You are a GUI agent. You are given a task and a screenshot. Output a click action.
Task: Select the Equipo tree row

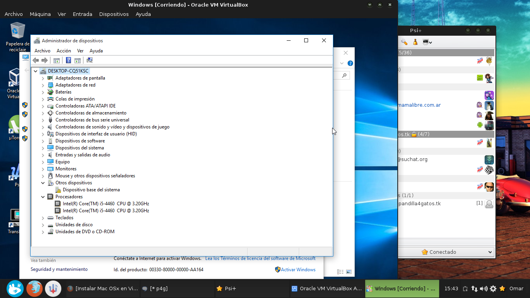(62, 162)
